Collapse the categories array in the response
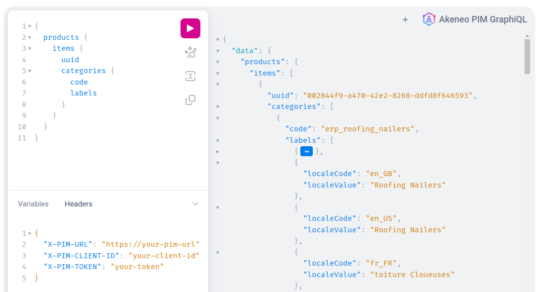This screenshot has height=292, width=539. 217,106
